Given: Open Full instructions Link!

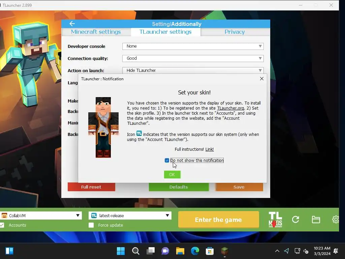Looking at the screenshot, I should pos(210,149).
